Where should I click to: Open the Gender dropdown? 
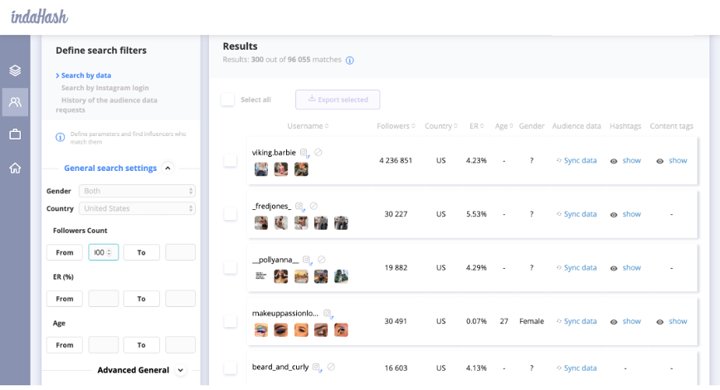(137, 191)
